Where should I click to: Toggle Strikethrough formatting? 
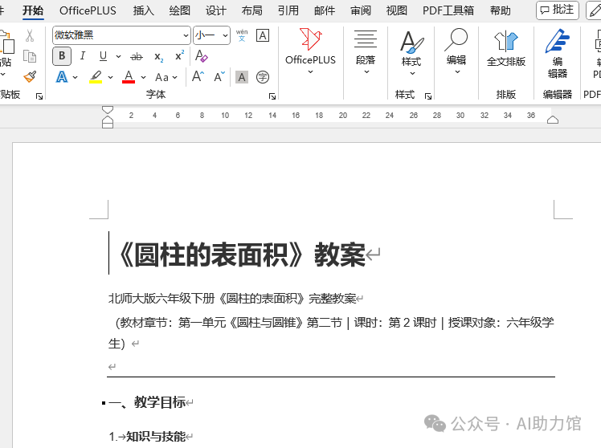(x=136, y=56)
